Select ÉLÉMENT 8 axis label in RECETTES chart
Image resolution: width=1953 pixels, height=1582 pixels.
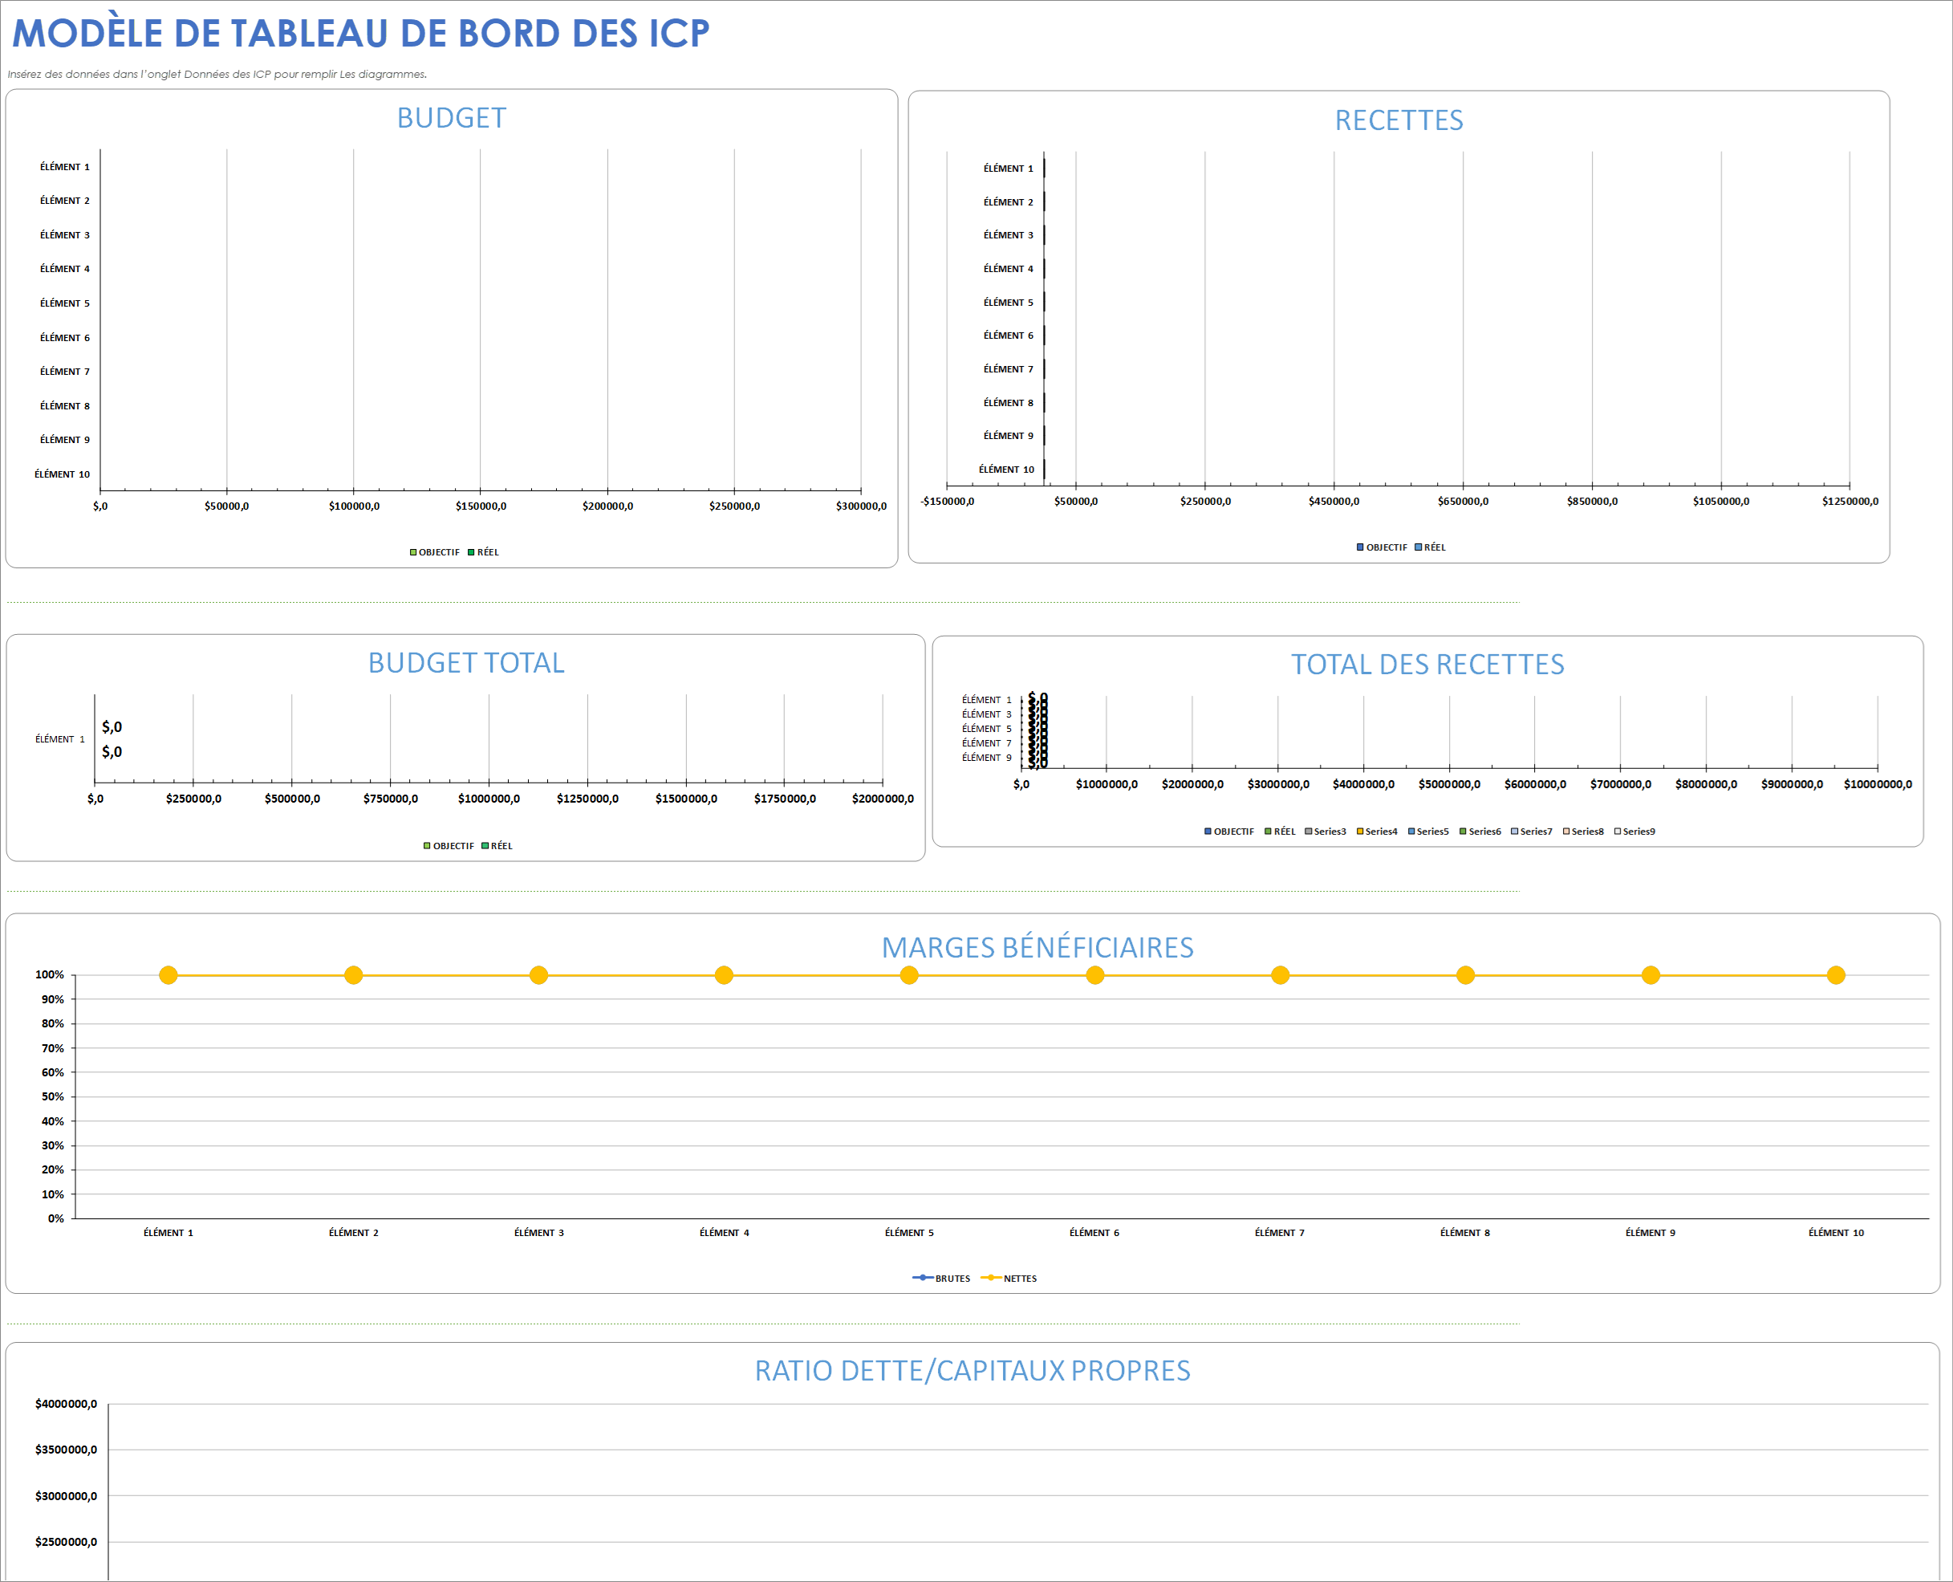point(1009,403)
